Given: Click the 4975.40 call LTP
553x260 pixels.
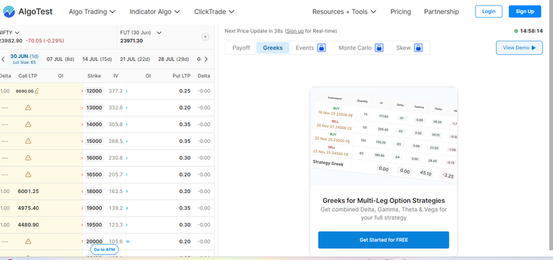Looking at the screenshot, I should pos(28,208).
